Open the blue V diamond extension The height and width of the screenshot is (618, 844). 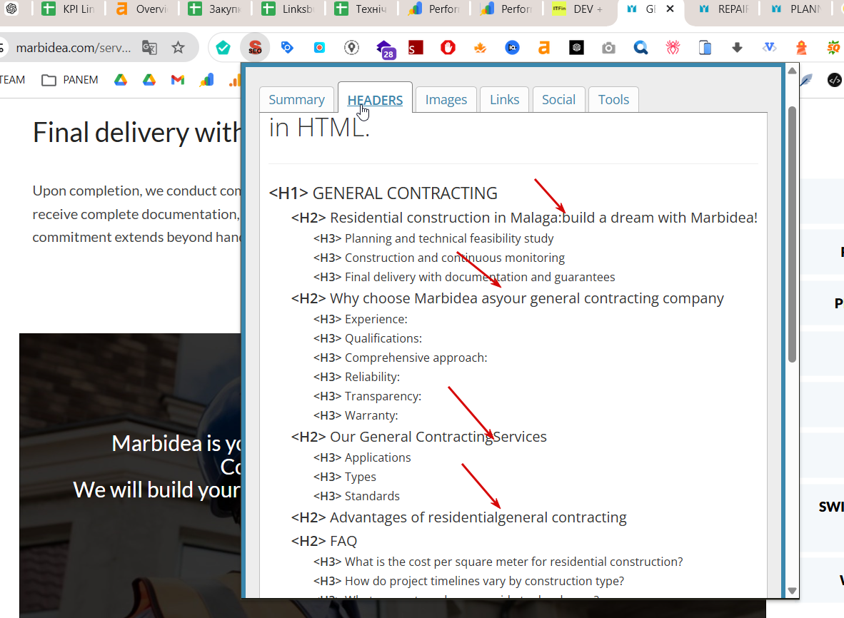point(769,48)
